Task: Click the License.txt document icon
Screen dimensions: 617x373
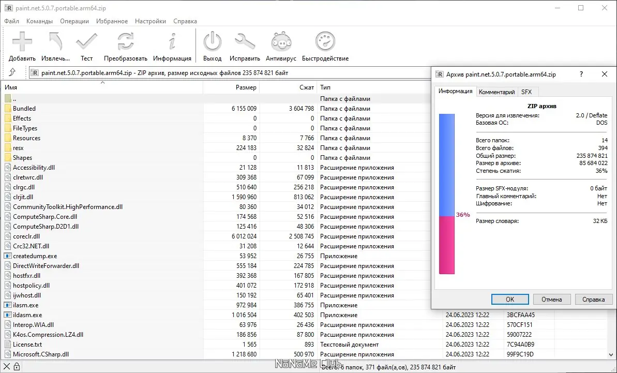Action: pyautogui.click(x=8, y=345)
